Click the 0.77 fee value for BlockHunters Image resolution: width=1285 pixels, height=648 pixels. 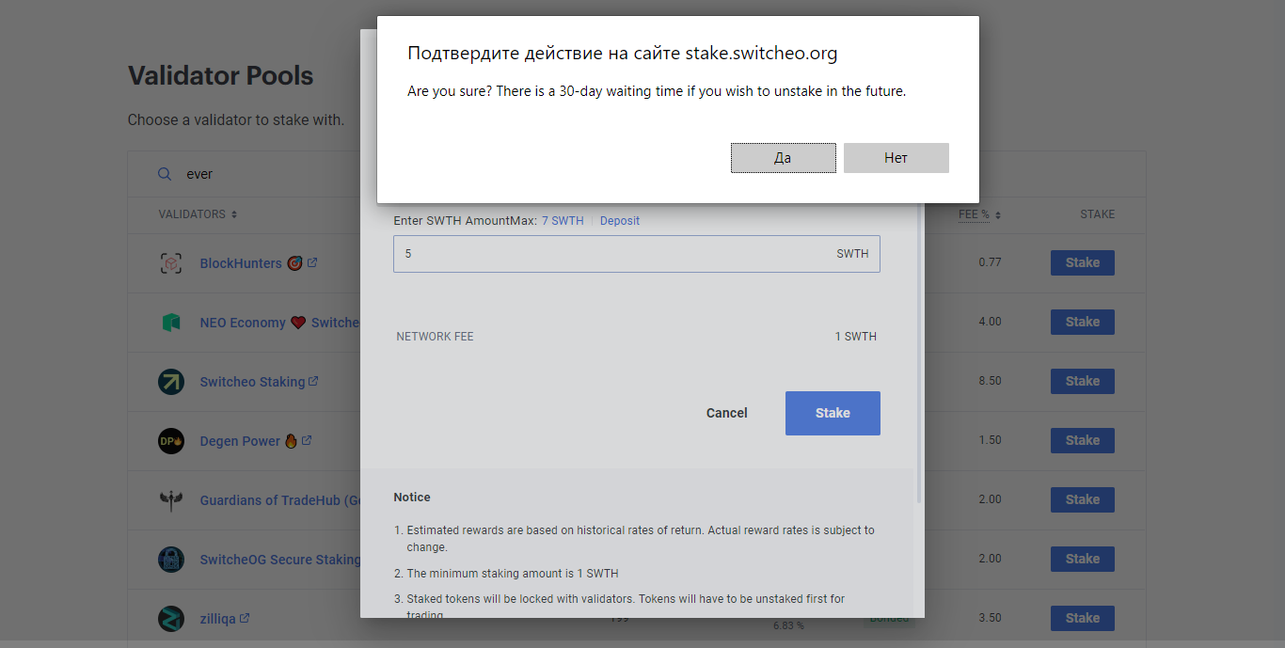[x=990, y=262]
